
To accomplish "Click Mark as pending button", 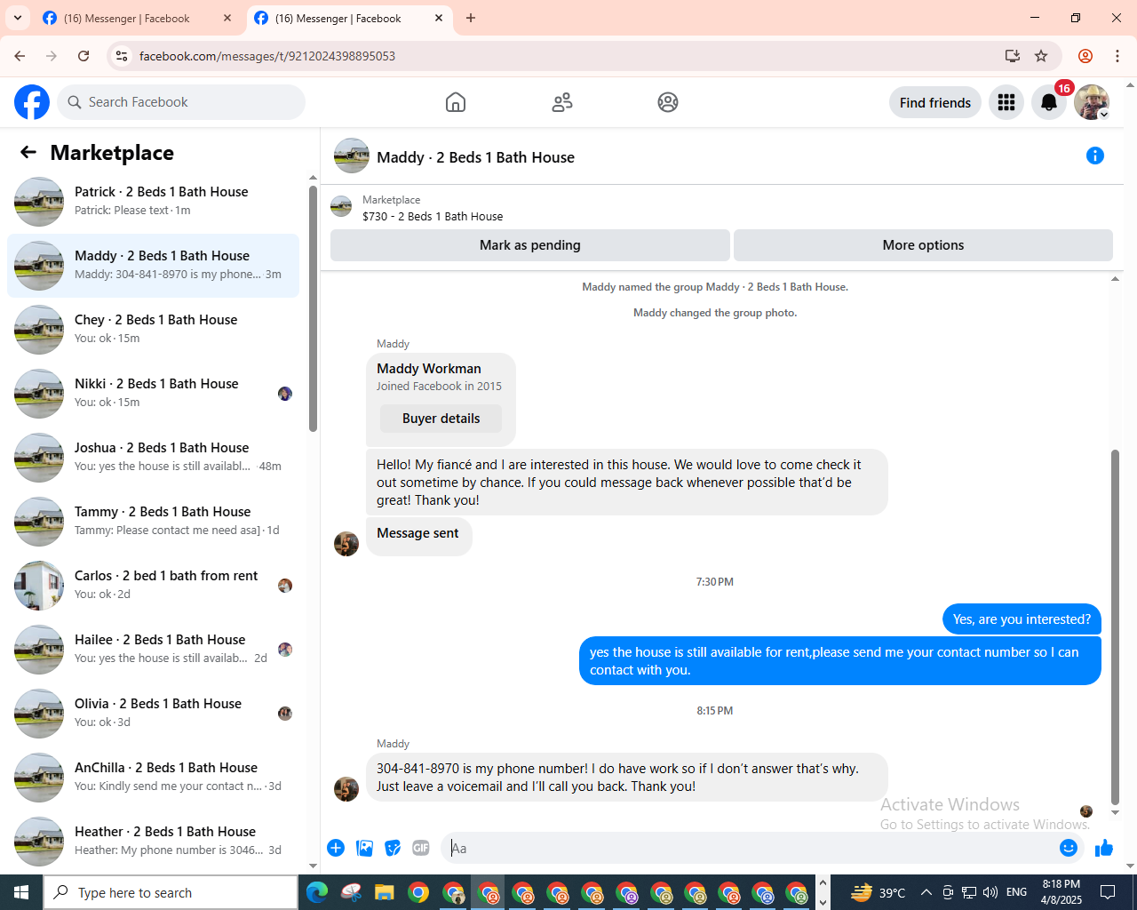I will tap(530, 245).
